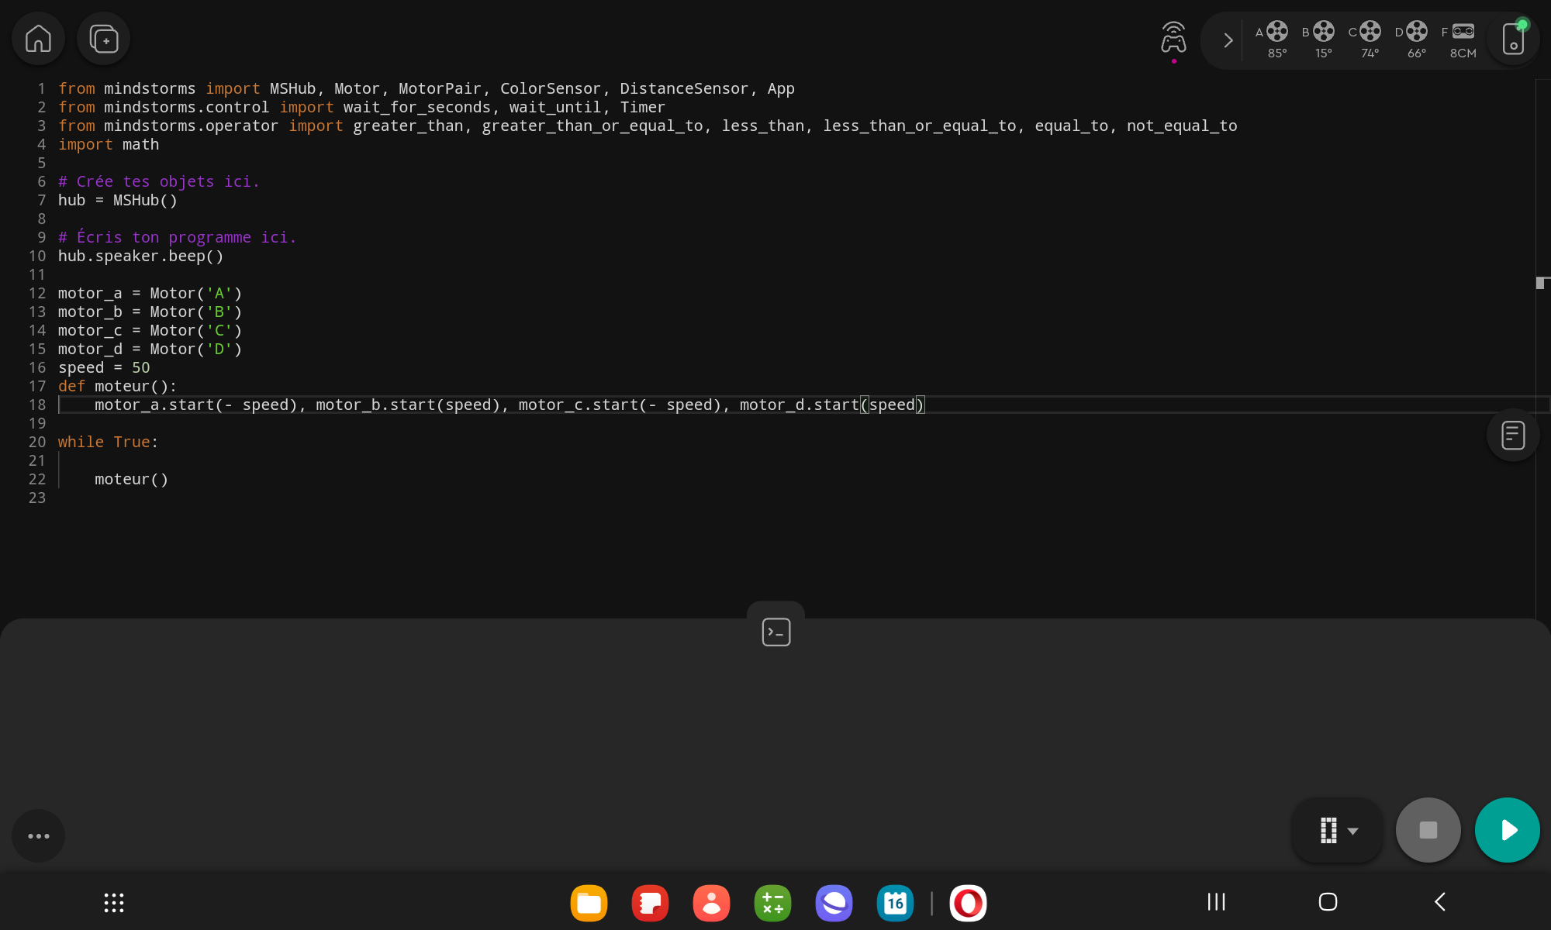Open the three-dot more options menu
This screenshot has width=1551, height=930.
click(x=38, y=835)
